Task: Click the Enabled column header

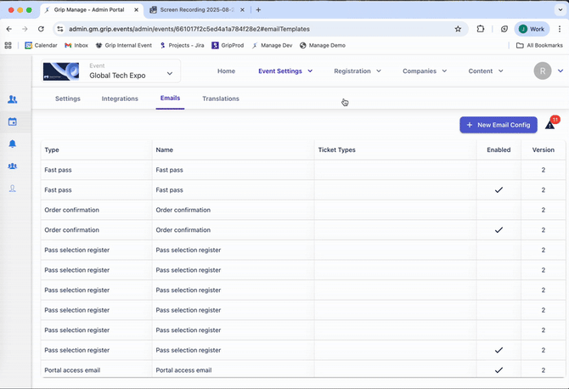Action: (x=499, y=149)
